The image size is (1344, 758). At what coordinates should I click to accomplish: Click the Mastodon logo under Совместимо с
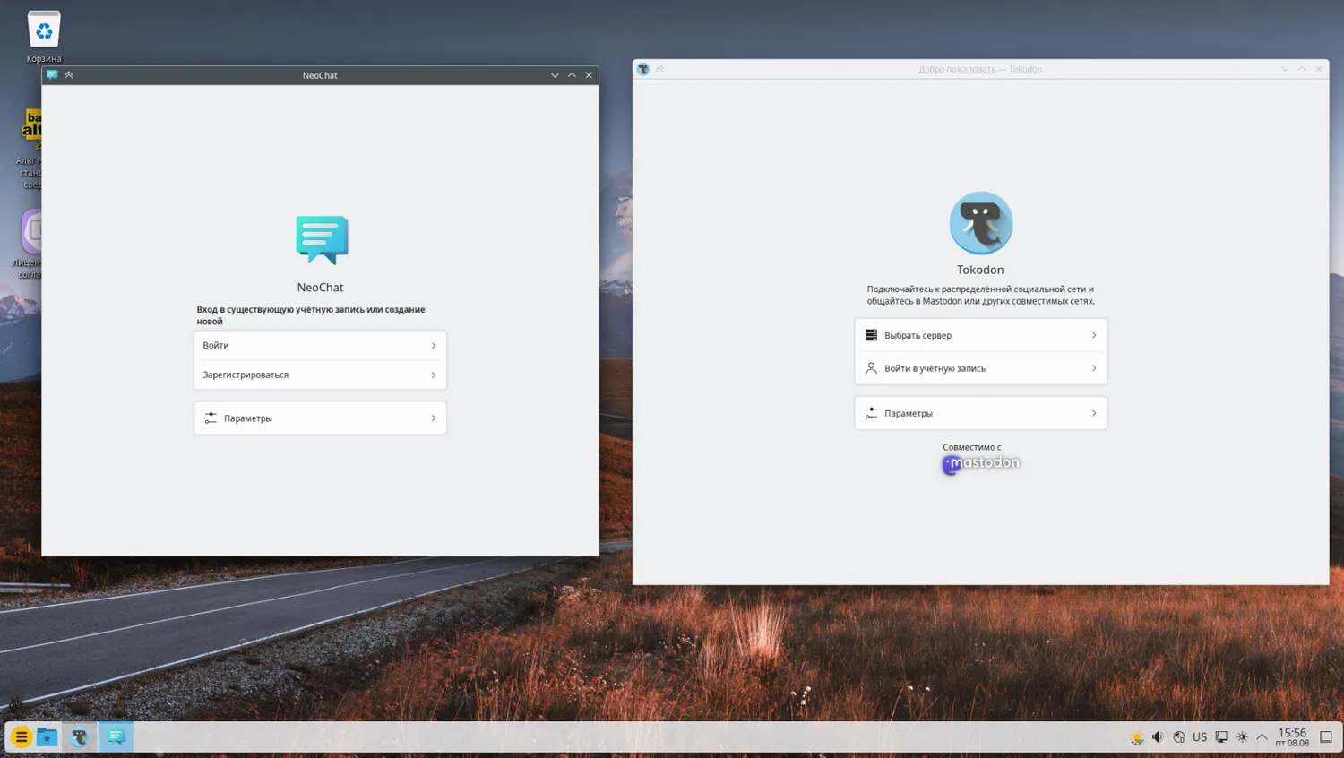tap(981, 463)
